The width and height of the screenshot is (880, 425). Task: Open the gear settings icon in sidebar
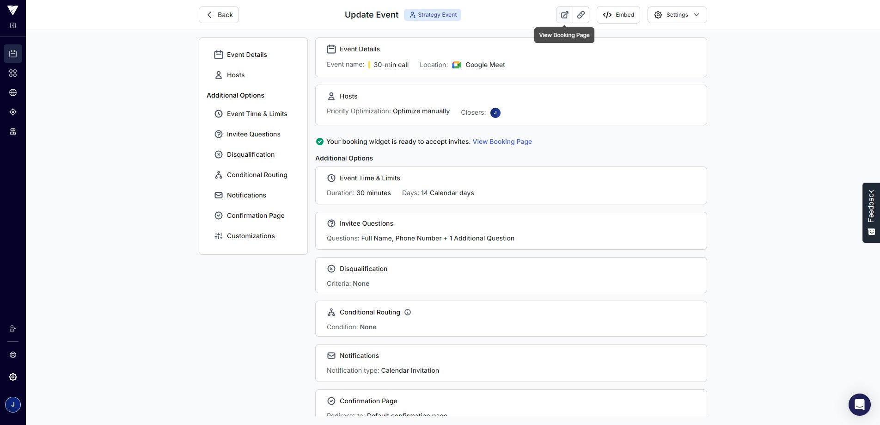13,377
